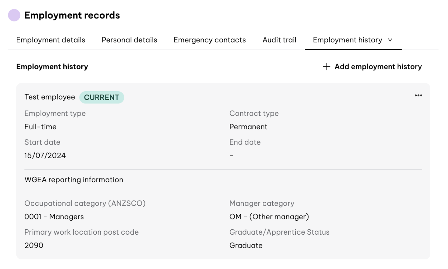Click the WGEA reporting information heading
The image size is (448, 269).
(74, 180)
